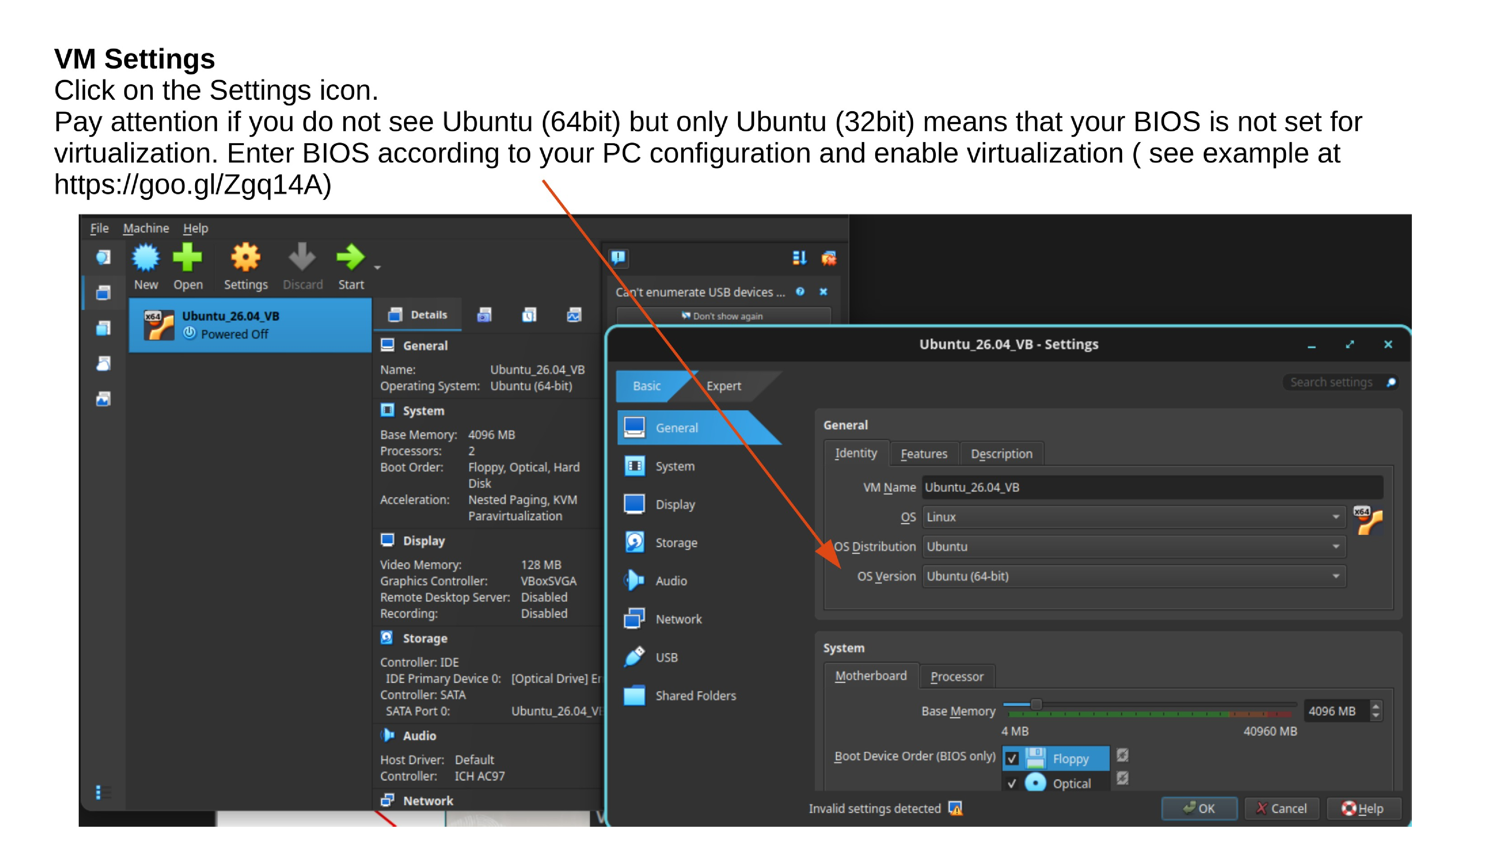Click the sort notifications arrow icon

coord(800,258)
